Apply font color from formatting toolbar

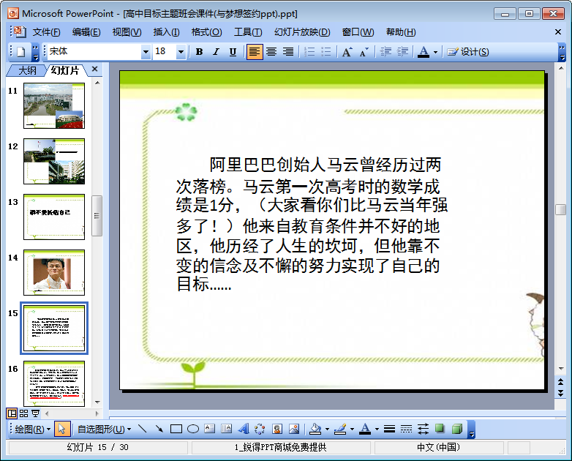pyautogui.click(x=424, y=52)
